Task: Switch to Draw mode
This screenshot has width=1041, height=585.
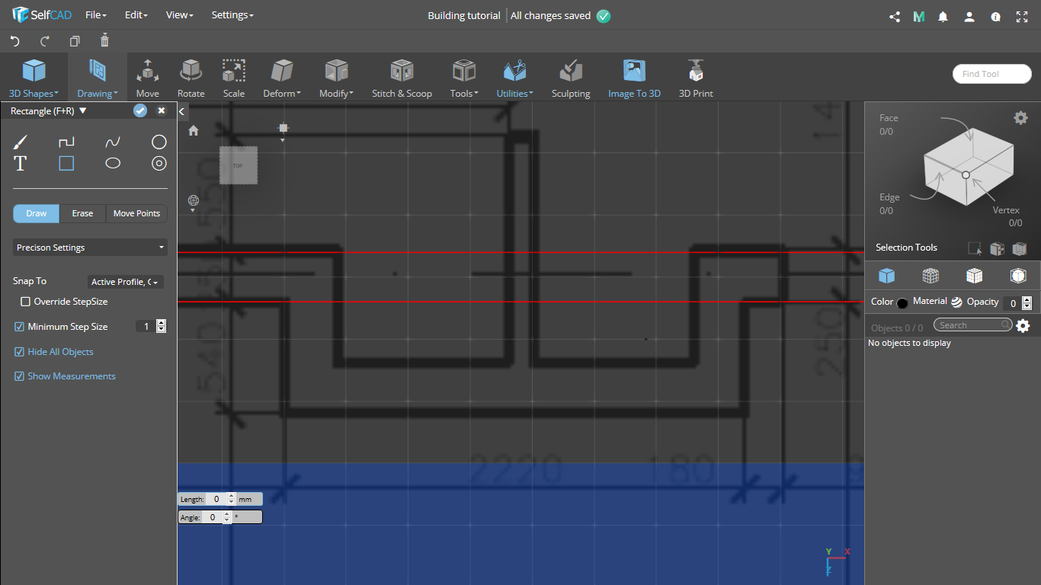Action: click(37, 213)
